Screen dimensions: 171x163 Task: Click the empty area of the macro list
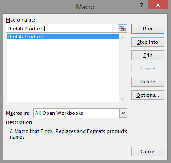click(x=63, y=71)
